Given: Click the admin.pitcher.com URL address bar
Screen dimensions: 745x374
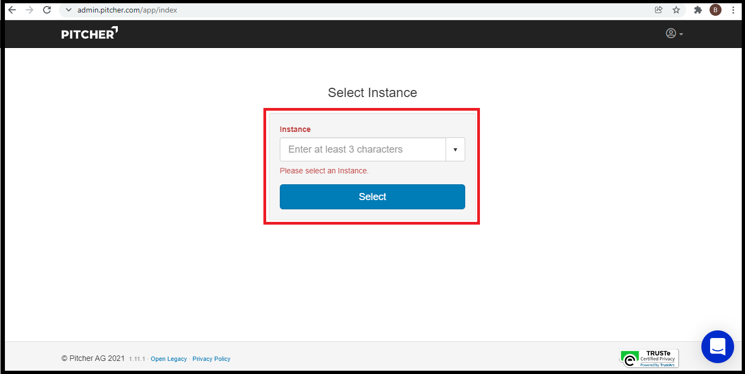Looking at the screenshot, I should 127,10.
